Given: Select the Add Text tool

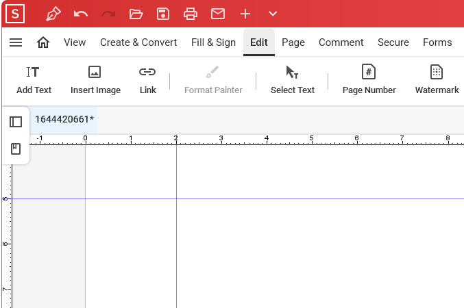Looking at the screenshot, I should click(x=34, y=80).
